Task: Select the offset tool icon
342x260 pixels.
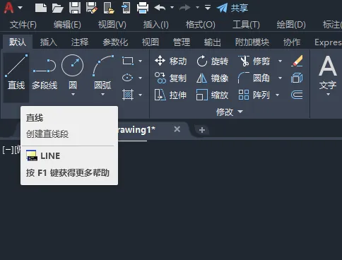Action: (297, 95)
